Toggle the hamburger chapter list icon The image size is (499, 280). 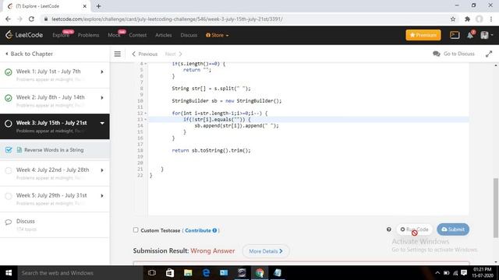(118, 54)
